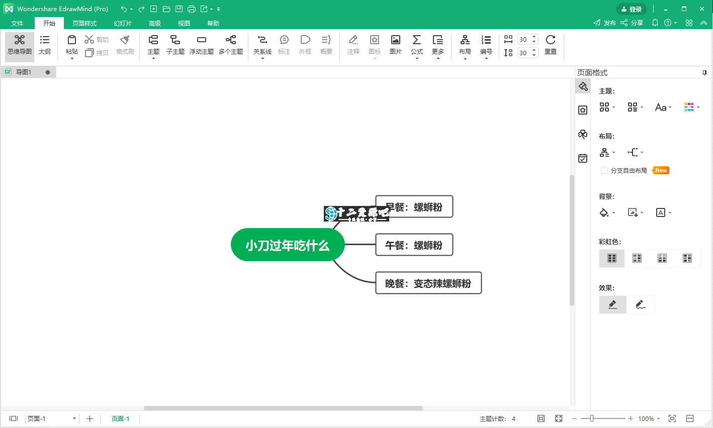Switch to 大纲 outline view
This screenshot has width=713, height=428.
(x=45, y=45)
